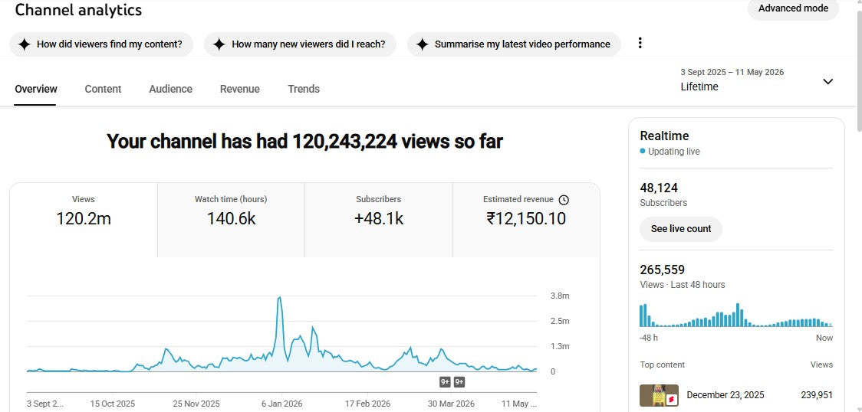Select the Subscribers metric card
The width and height of the screenshot is (862, 412).
(x=379, y=220)
